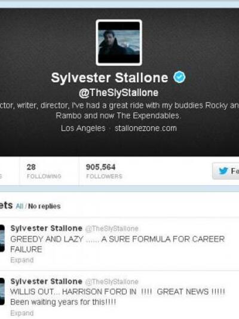
Task: Click the @TheSlyStallone handle in the header
Action: 118,93
